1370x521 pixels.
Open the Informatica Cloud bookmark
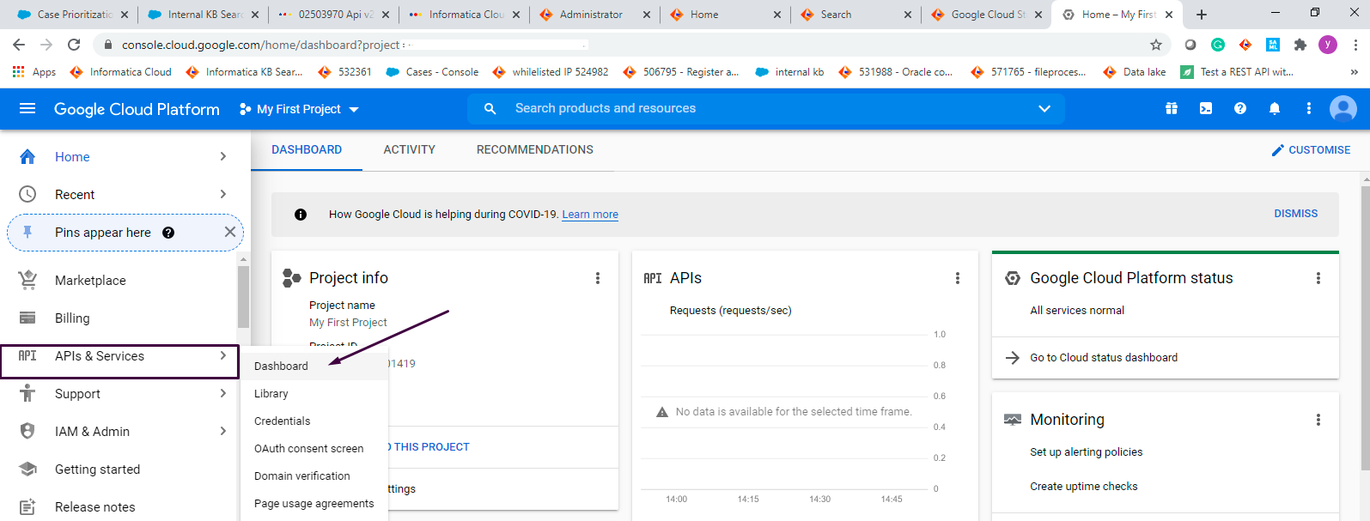coord(121,72)
